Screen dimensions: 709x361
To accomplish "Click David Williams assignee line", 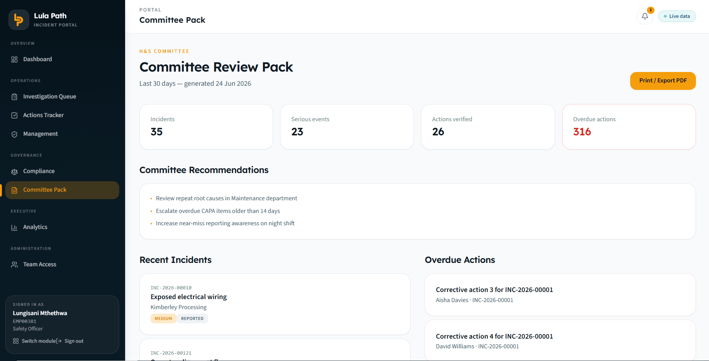I will coord(477,346).
